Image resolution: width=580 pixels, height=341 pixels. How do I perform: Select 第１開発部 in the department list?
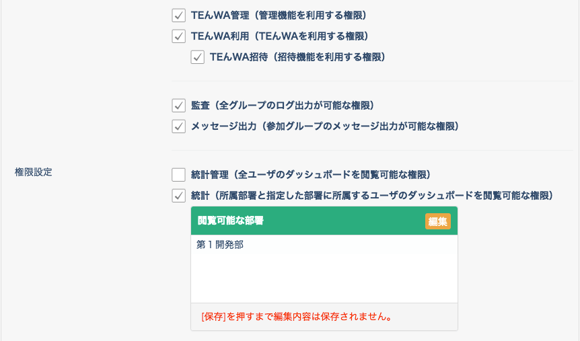(220, 244)
